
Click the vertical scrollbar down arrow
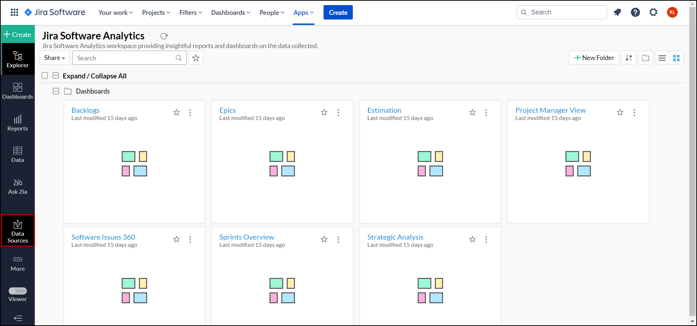693,321
